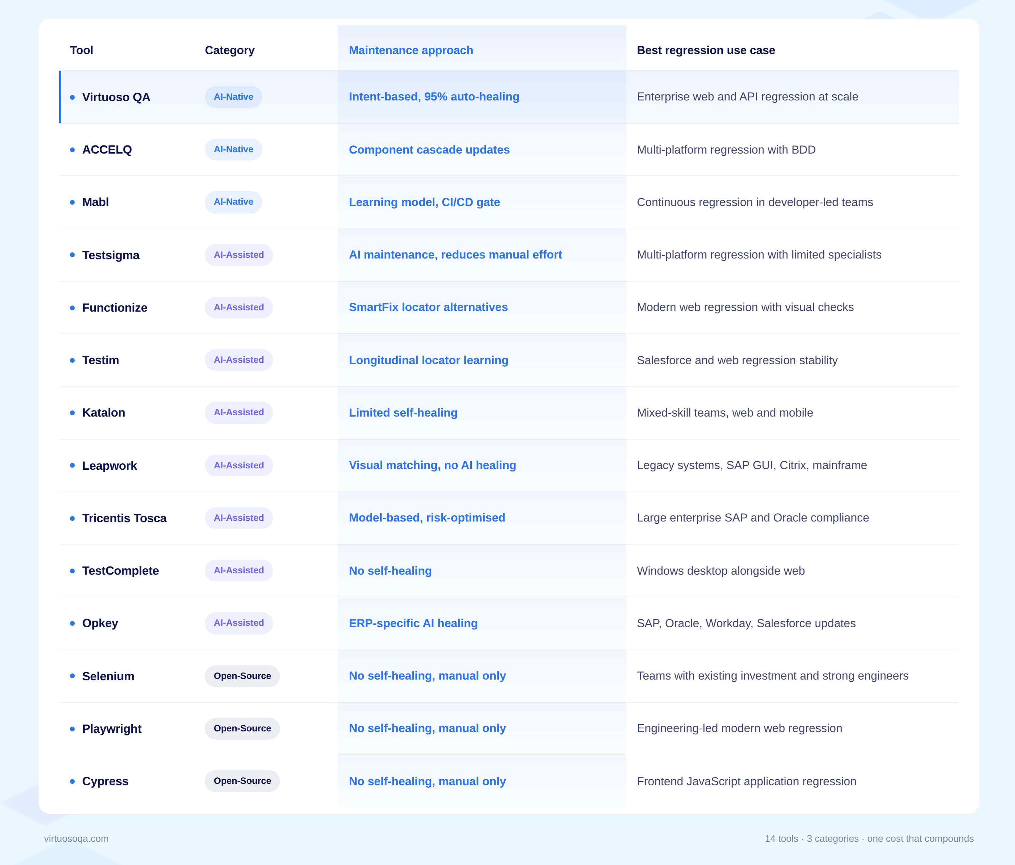Open the virtuosoqa.com footer link
The image size is (1015, 865).
[x=76, y=838]
